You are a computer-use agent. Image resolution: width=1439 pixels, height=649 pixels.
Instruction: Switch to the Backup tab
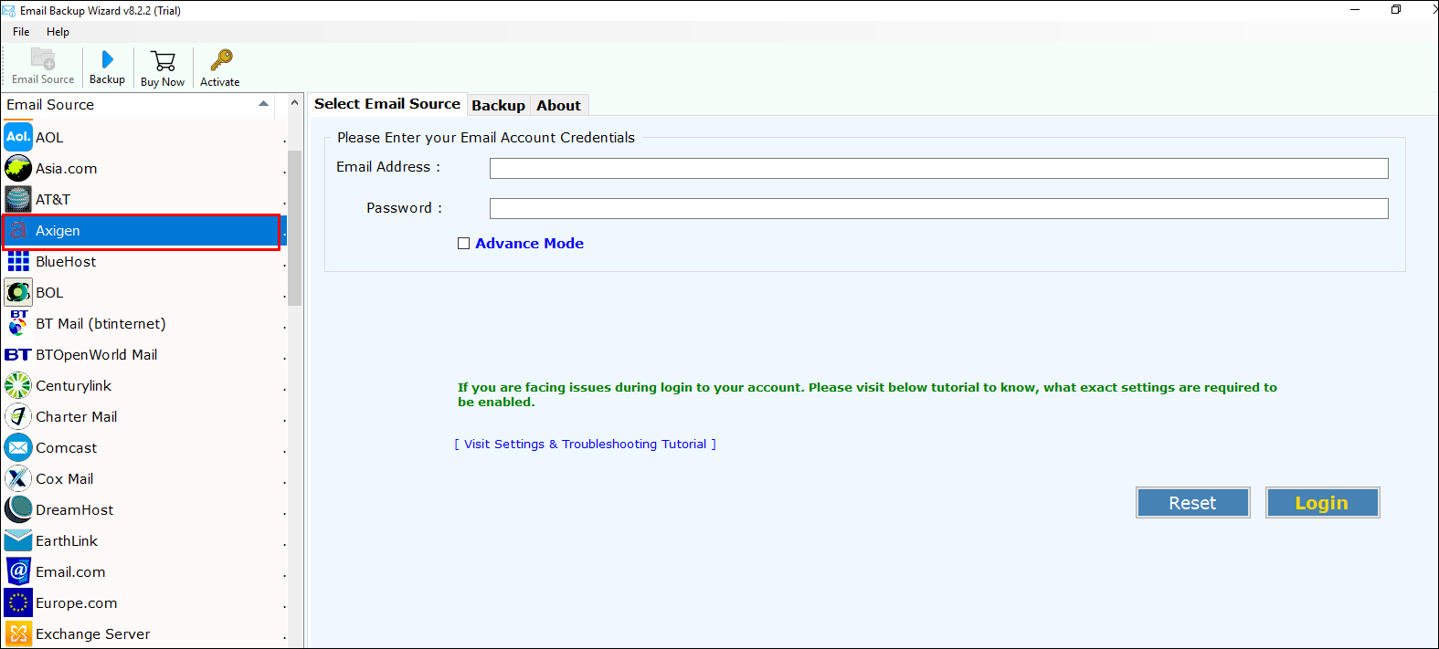pyautogui.click(x=498, y=105)
